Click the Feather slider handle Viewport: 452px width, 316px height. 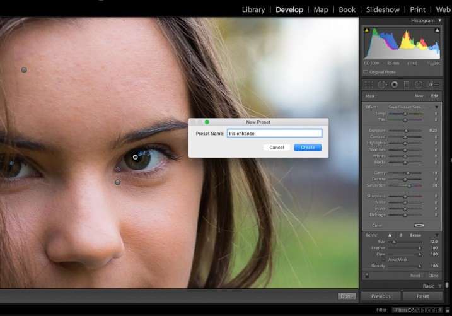pos(419,248)
